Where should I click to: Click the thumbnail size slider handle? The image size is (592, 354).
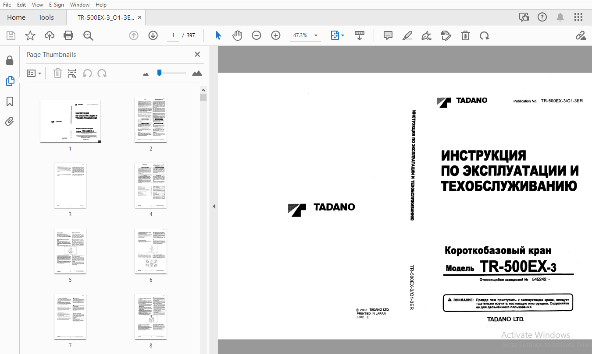tap(159, 73)
